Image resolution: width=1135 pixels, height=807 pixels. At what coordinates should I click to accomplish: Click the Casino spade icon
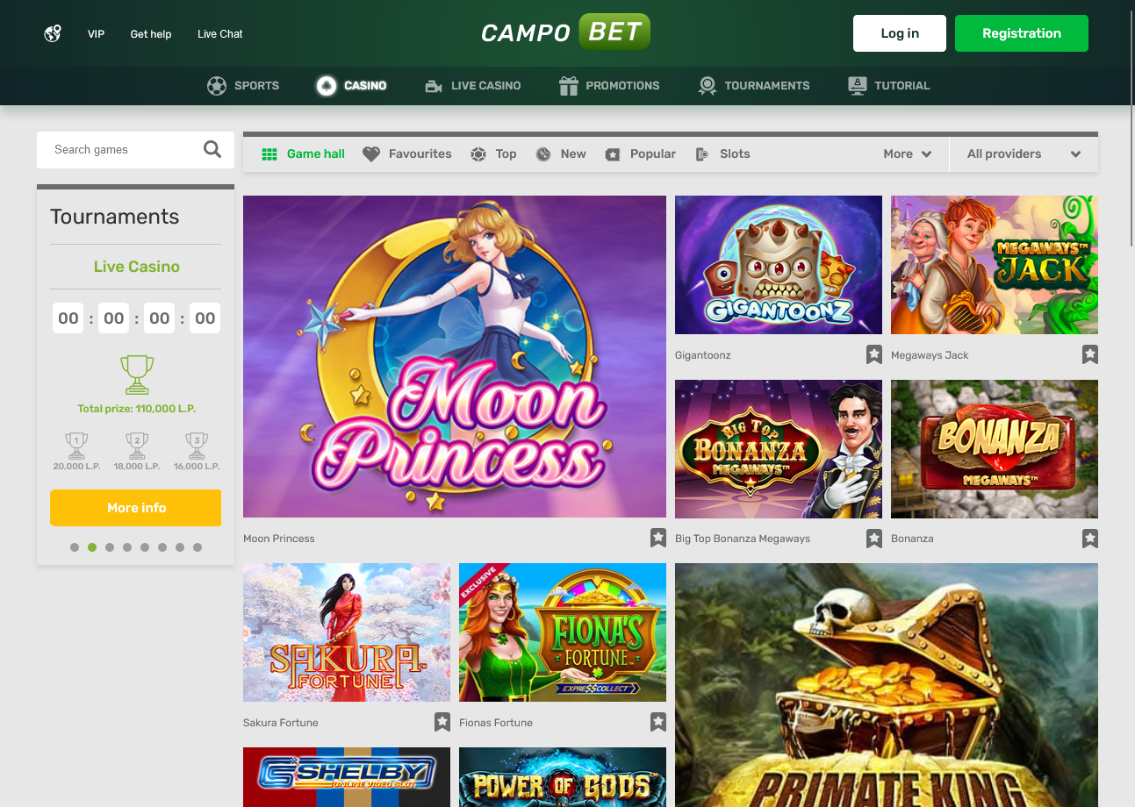tap(327, 86)
